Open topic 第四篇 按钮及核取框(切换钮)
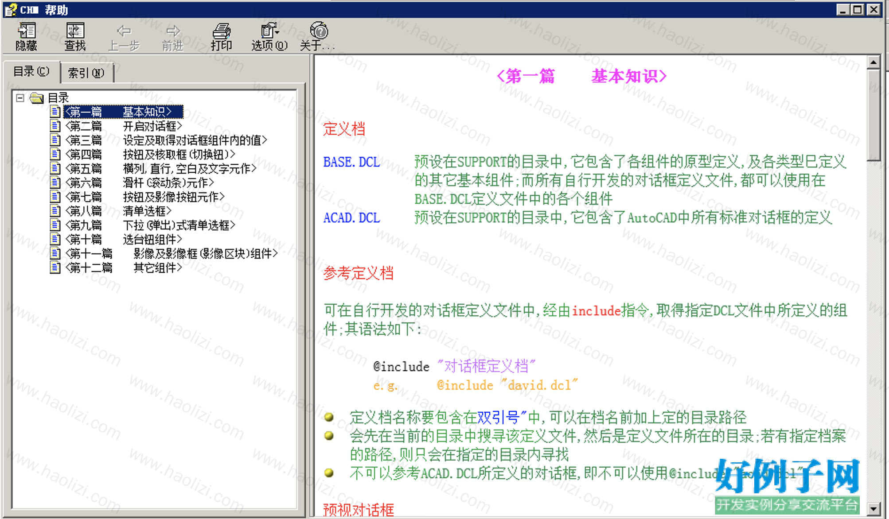The width and height of the screenshot is (889, 519). [x=150, y=154]
